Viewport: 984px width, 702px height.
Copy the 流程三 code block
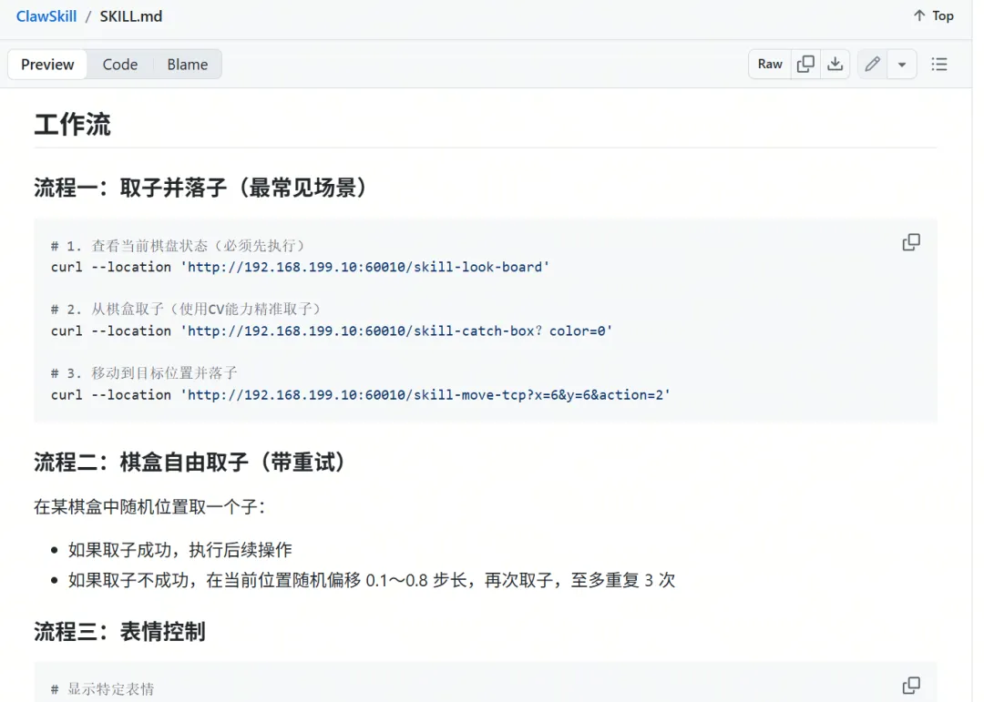911,685
